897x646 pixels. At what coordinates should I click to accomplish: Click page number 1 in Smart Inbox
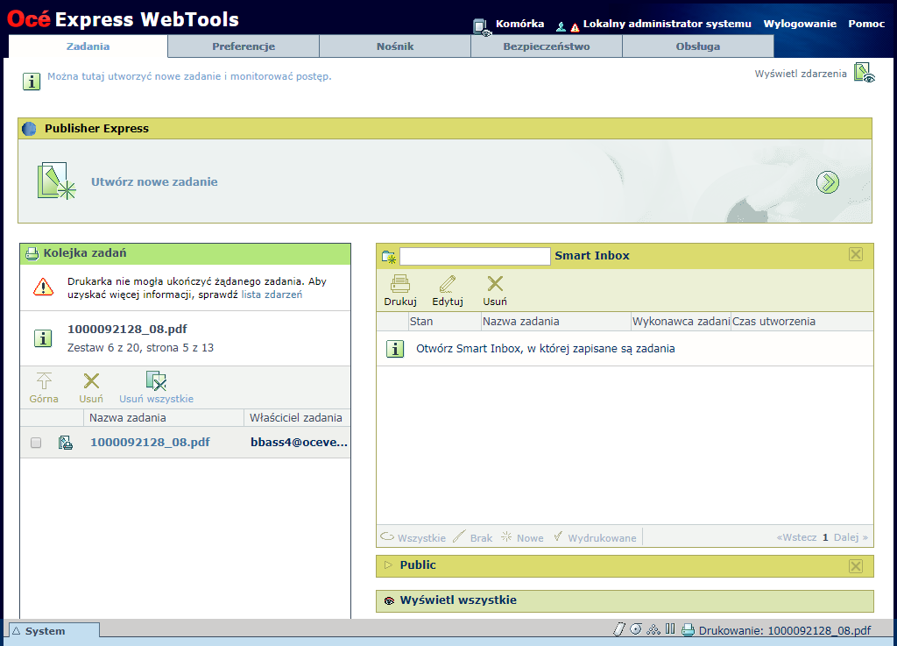click(x=825, y=537)
